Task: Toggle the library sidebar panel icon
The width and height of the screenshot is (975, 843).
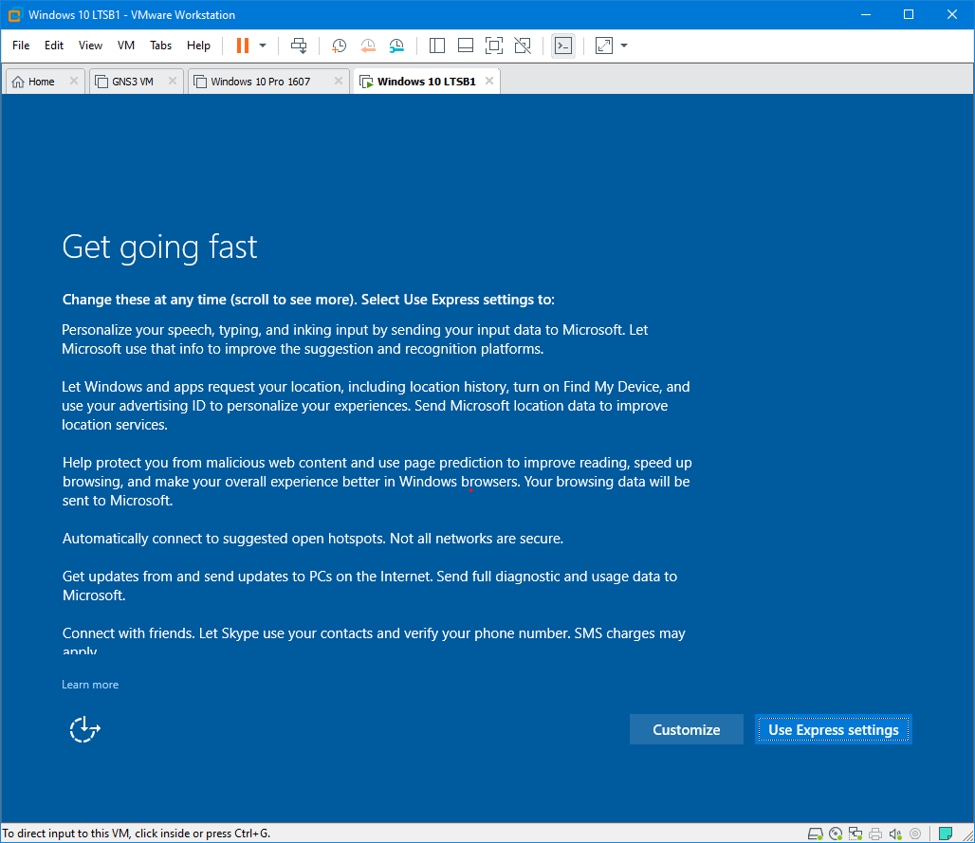Action: point(437,46)
